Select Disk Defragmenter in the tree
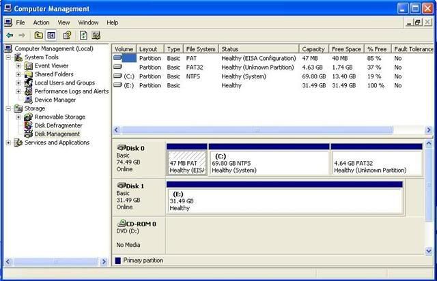 click(x=57, y=125)
